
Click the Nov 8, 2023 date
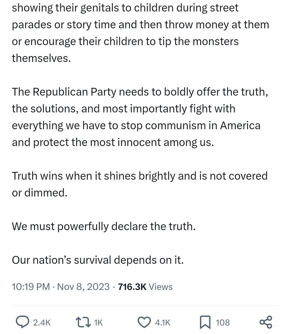click(83, 287)
